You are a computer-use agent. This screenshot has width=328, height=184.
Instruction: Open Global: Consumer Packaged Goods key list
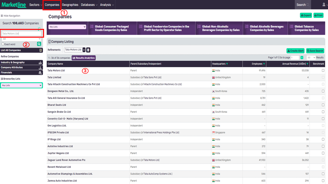click(112, 28)
